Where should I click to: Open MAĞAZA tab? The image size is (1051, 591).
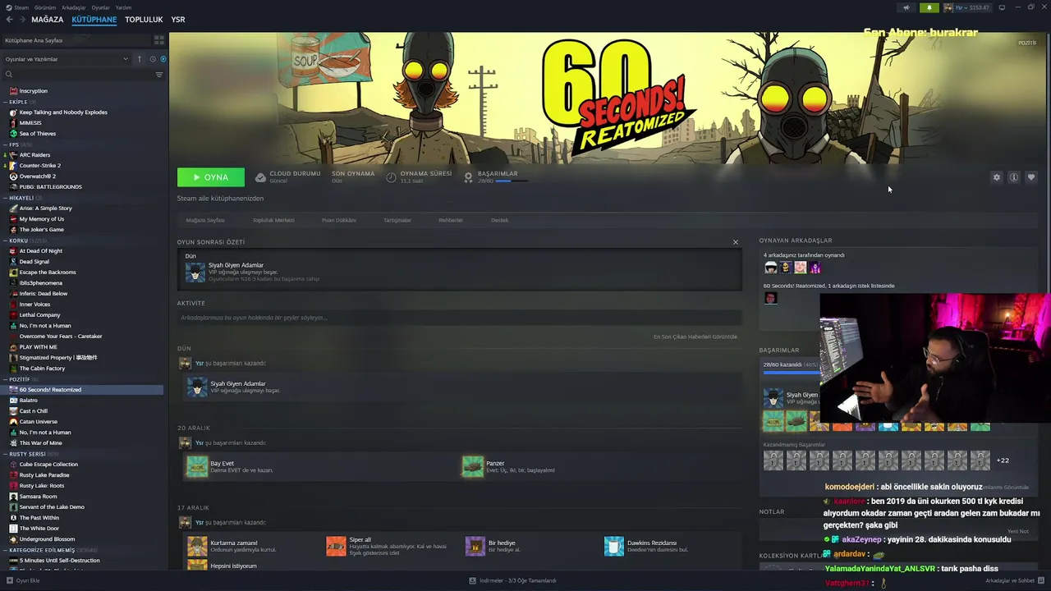click(47, 20)
